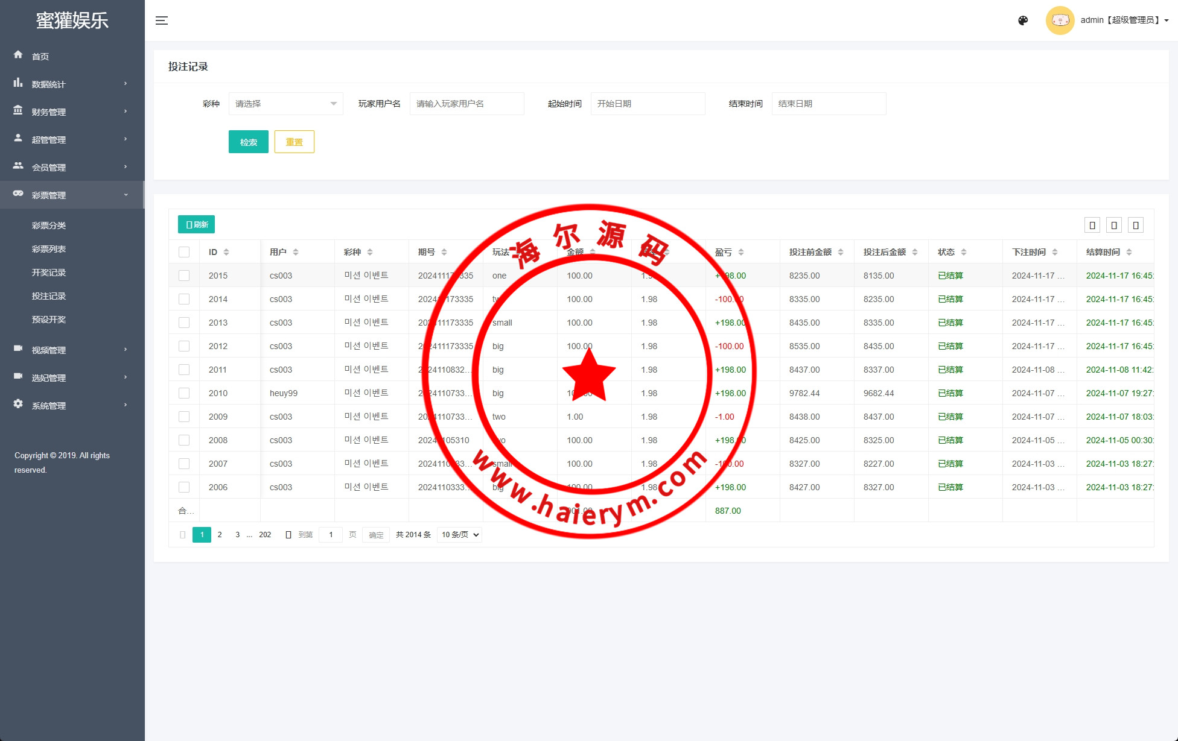Open 开奖记录 submenu item
The image size is (1178, 741).
coord(49,273)
